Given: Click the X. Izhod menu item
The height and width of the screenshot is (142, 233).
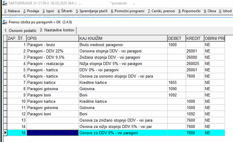Looking at the screenshot, I should pyautogui.click(x=225, y=11).
